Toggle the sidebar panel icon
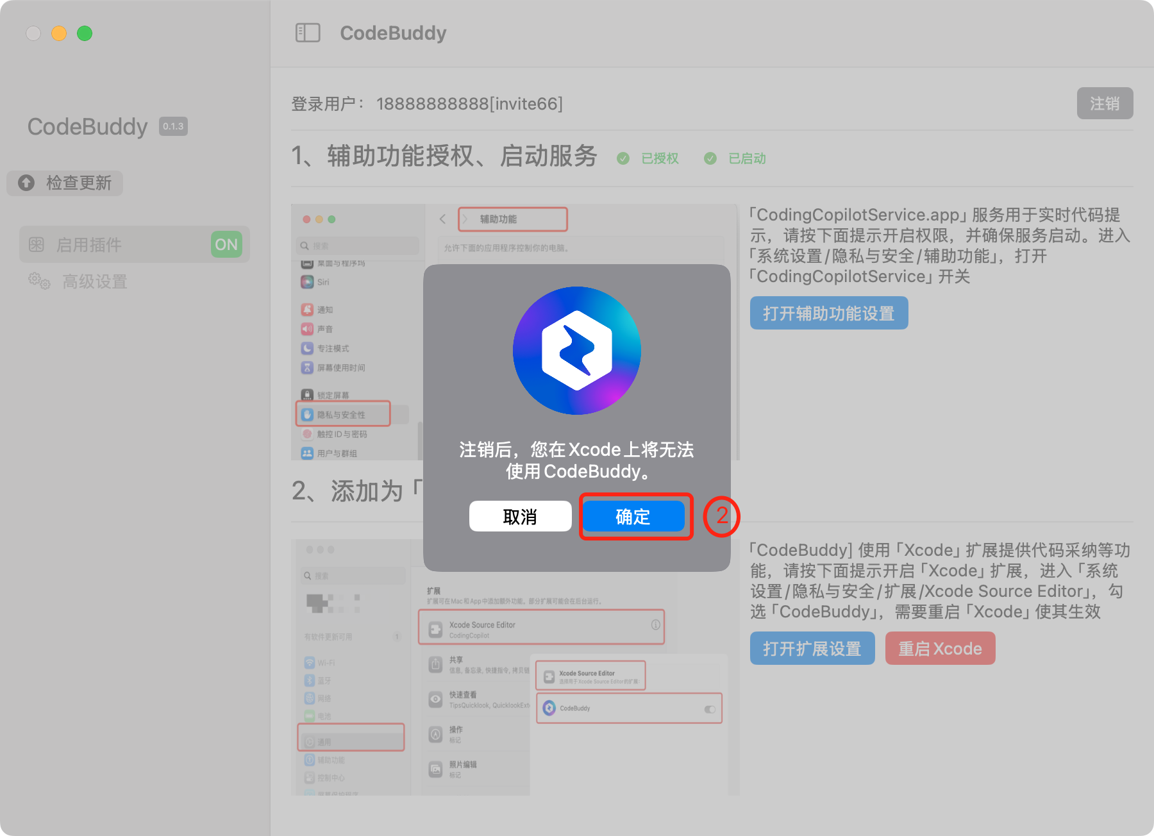This screenshot has height=836, width=1154. click(x=308, y=33)
